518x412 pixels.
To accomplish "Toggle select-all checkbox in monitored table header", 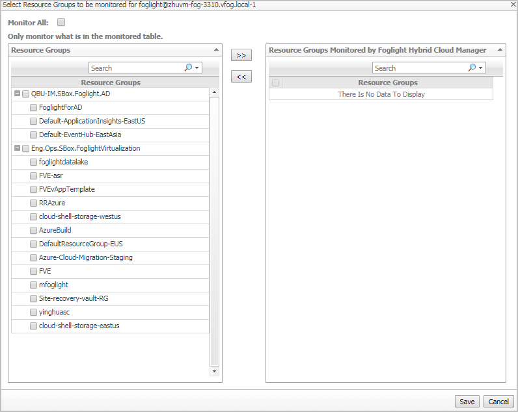I will [x=275, y=83].
